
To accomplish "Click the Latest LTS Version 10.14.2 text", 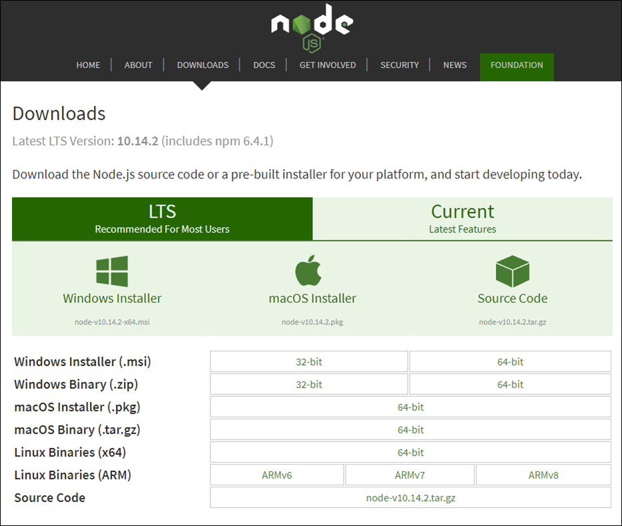I will coord(143,141).
